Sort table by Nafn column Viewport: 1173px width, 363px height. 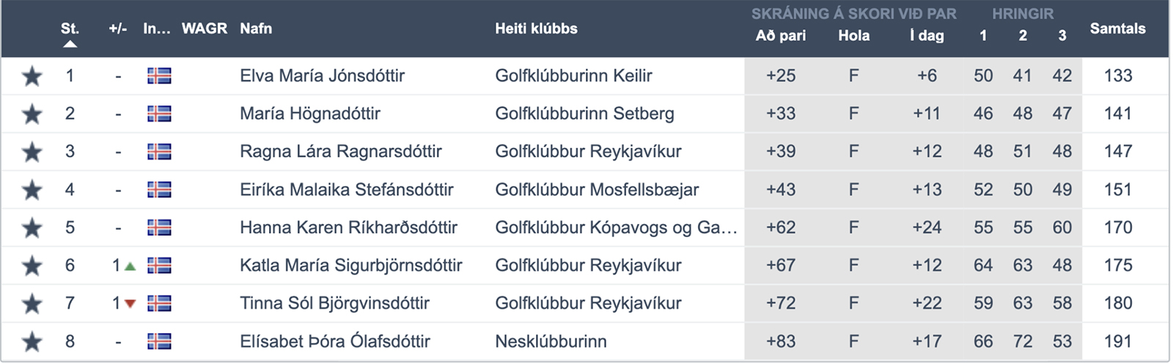click(x=256, y=29)
